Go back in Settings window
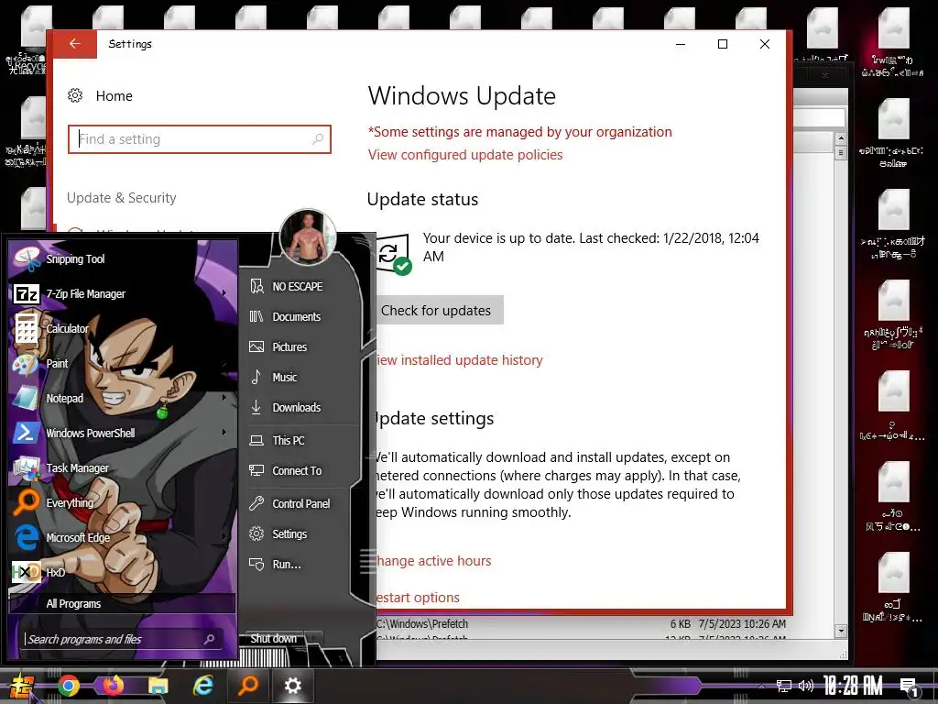Viewport: 938px width, 704px height. pyautogui.click(x=75, y=44)
